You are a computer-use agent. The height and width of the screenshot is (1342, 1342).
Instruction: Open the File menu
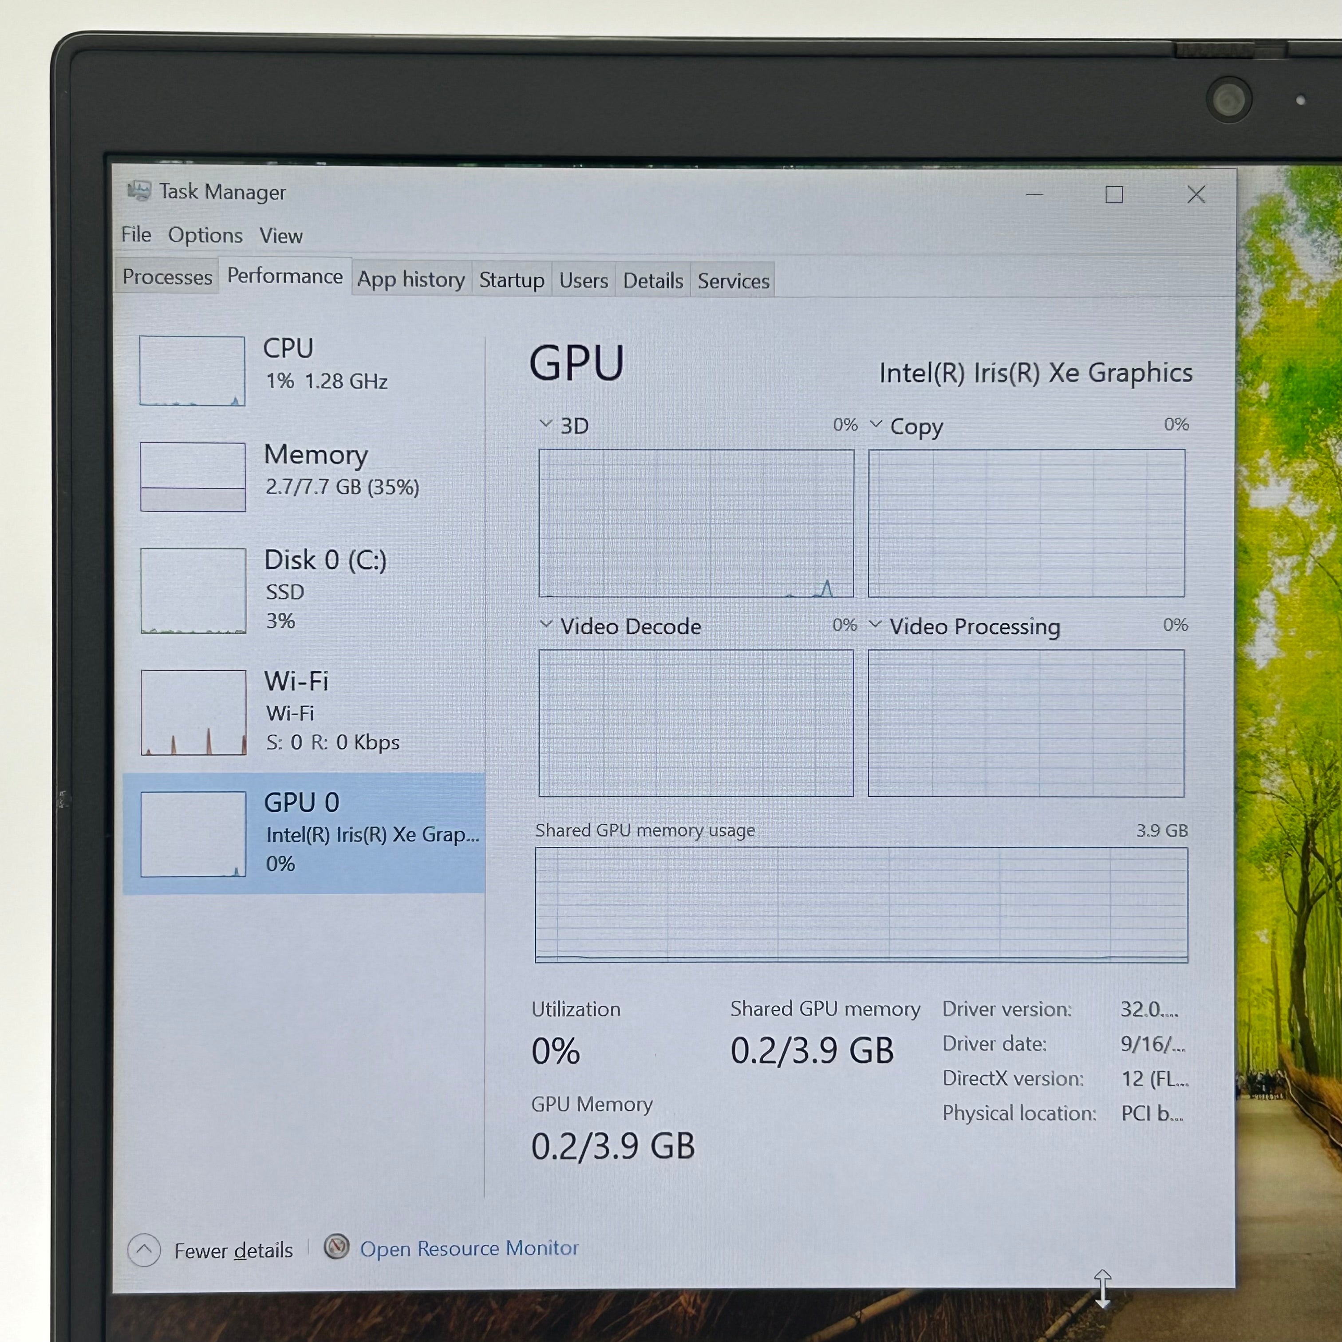pyautogui.click(x=136, y=235)
